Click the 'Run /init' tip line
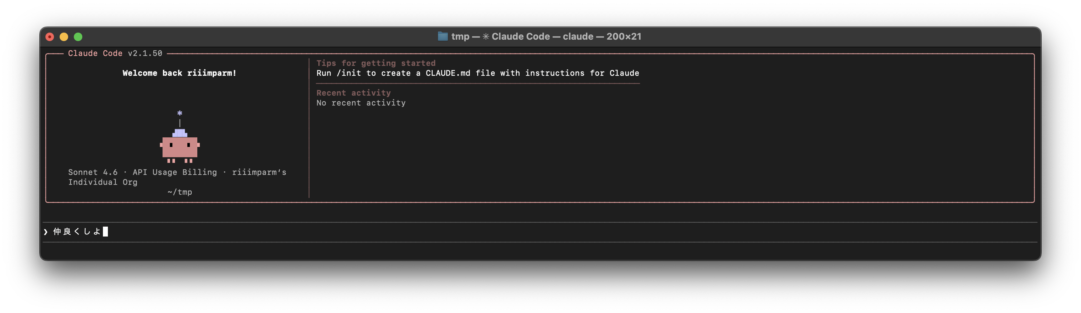The width and height of the screenshot is (1081, 313). pyautogui.click(x=477, y=73)
